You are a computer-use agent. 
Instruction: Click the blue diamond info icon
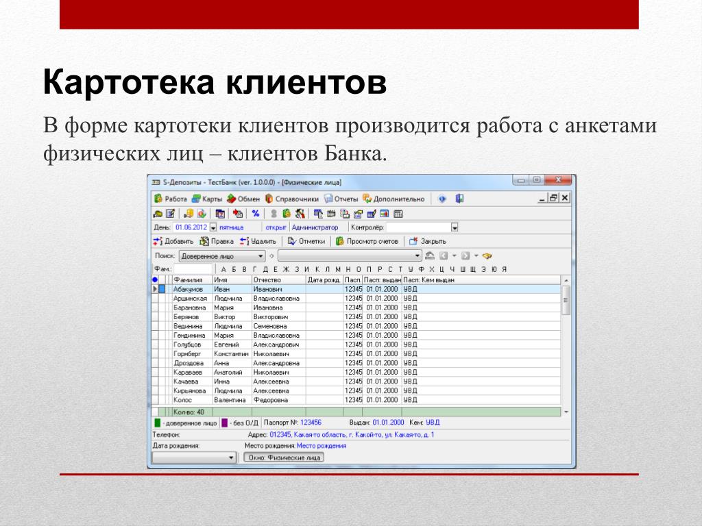(442, 199)
